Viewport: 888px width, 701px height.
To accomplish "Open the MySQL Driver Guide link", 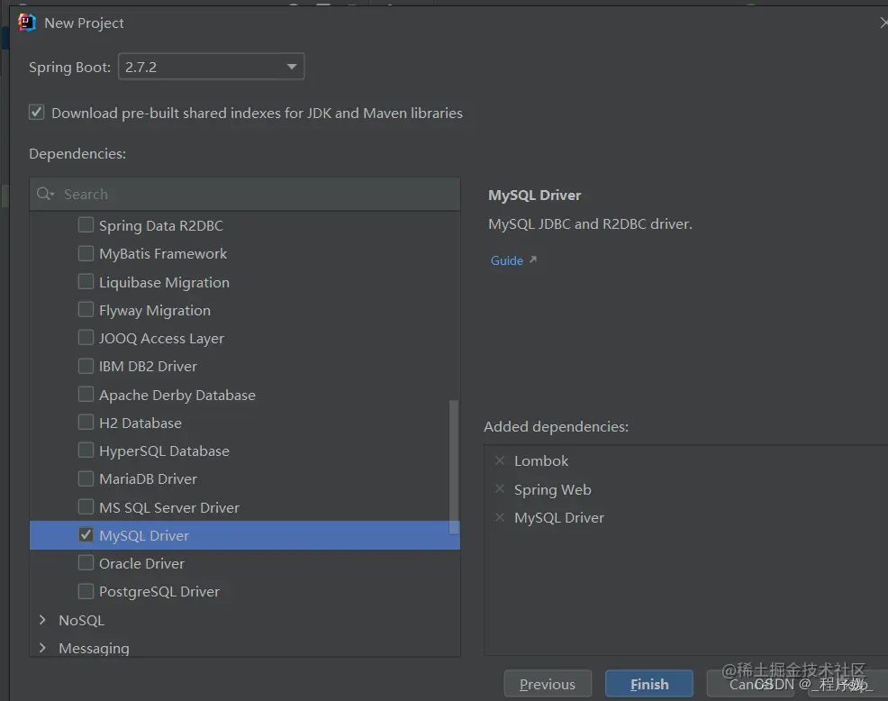I will 506,260.
